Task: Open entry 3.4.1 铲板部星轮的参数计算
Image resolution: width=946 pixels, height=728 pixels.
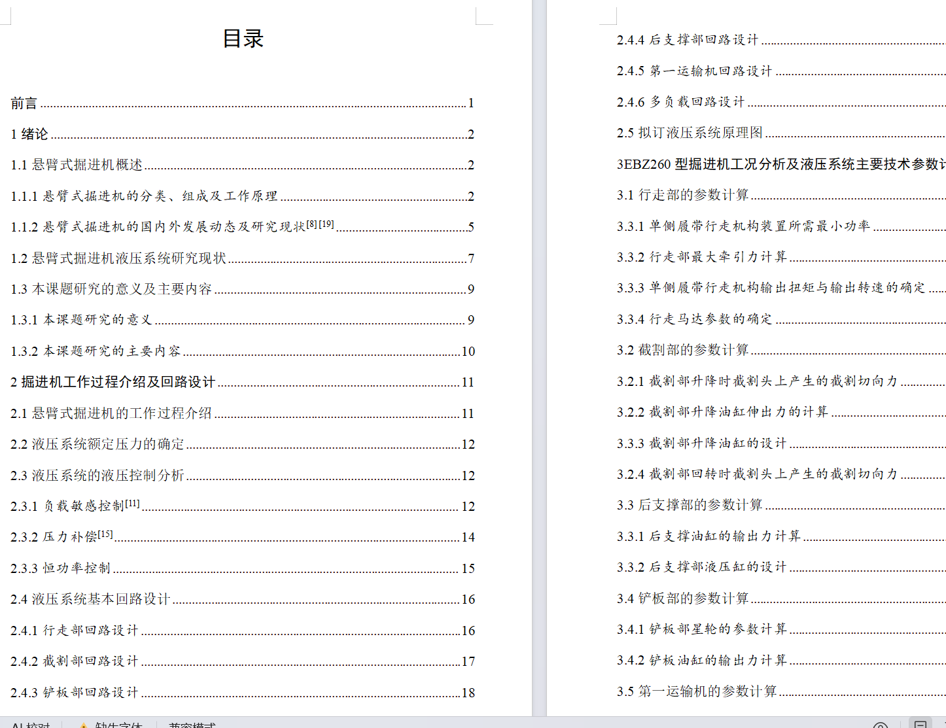Action: click(781, 629)
